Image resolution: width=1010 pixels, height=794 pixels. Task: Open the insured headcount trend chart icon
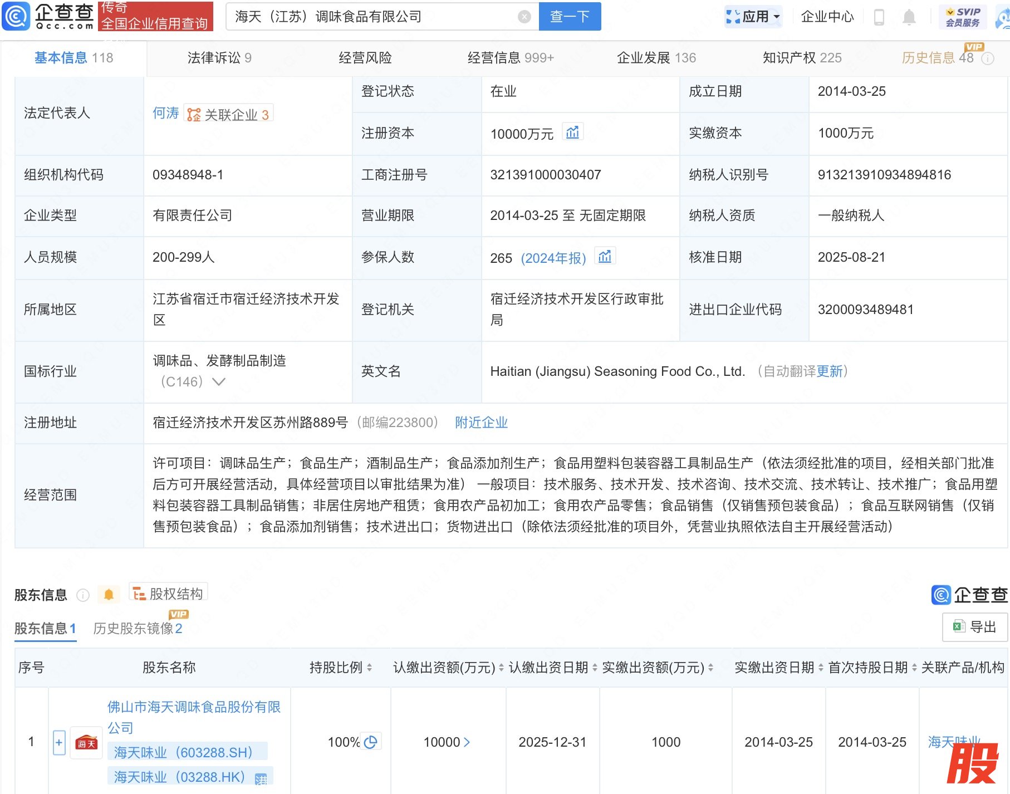pyautogui.click(x=605, y=257)
